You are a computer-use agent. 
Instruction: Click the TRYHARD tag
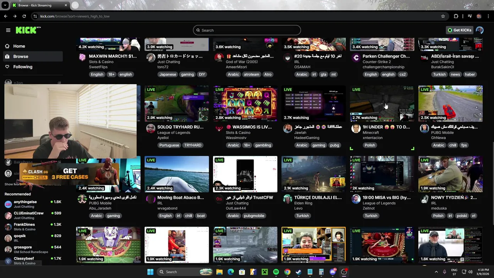193,145
